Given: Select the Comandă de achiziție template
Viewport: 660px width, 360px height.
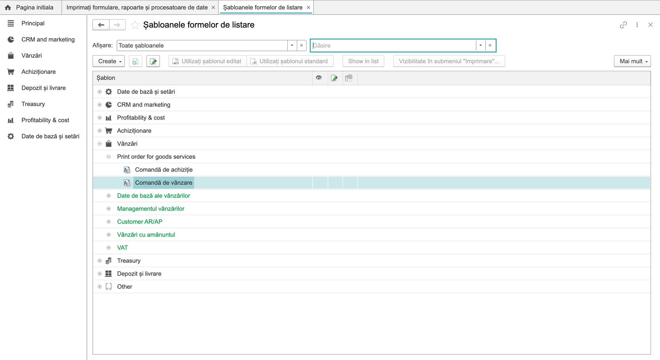Looking at the screenshot, I should 164,170.
